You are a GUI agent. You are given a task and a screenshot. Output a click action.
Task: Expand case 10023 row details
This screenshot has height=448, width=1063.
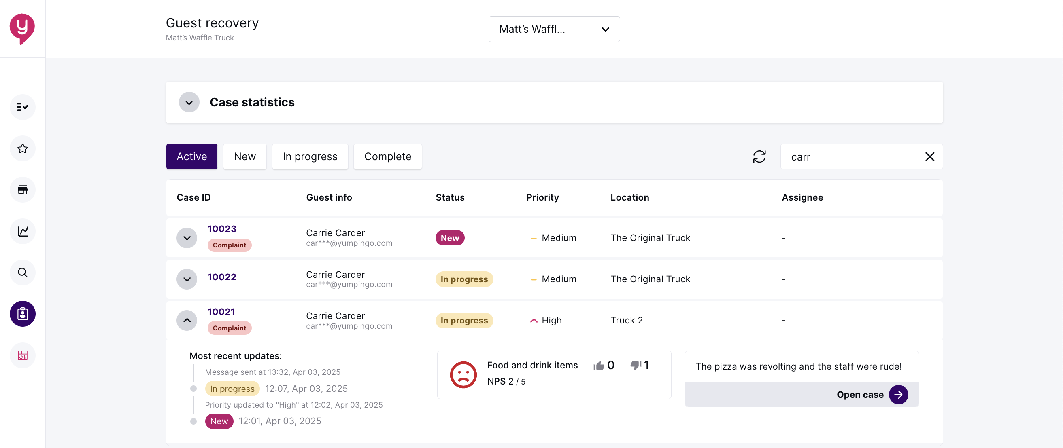point(187,238)
